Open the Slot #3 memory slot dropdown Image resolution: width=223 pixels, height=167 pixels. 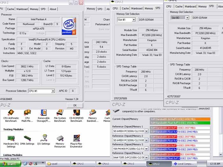(x=187, y=17)
